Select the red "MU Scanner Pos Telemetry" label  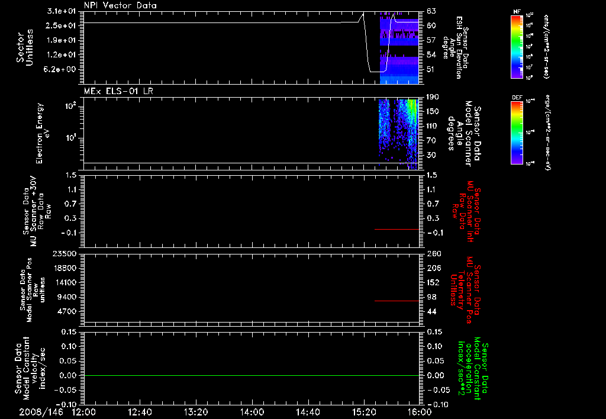point(465,290)
